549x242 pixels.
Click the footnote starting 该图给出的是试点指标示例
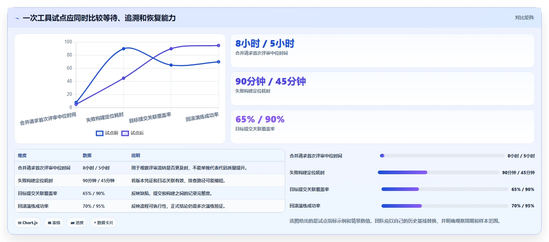coord(395,221)
